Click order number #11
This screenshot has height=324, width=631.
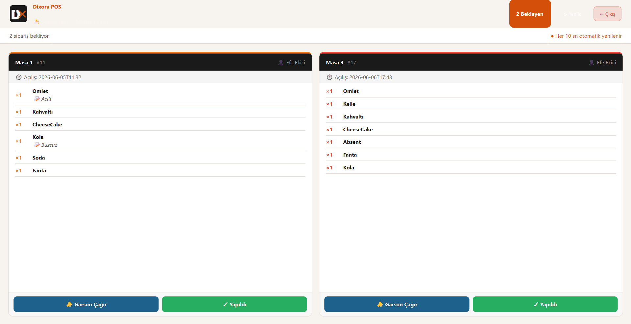[41, 62]
